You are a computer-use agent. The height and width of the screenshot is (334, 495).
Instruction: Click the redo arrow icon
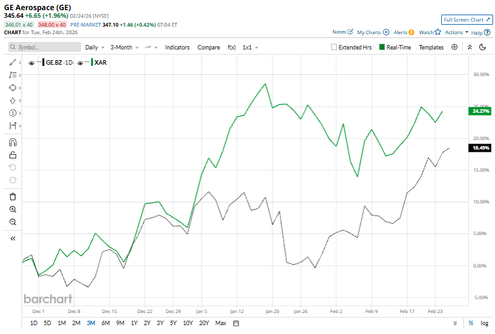(13, 180)
